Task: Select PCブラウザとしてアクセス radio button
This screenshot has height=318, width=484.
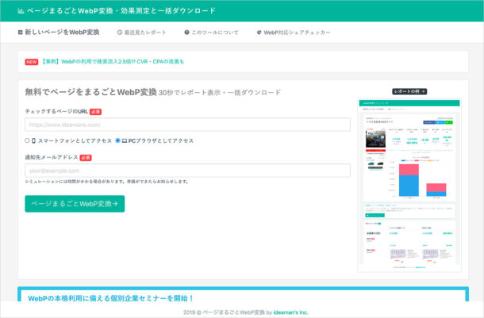Action: pos(117,140)
